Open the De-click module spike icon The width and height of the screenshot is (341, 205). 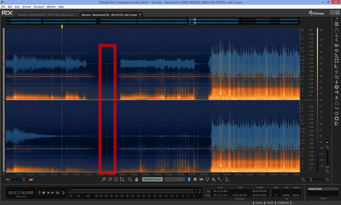(337, 35)
